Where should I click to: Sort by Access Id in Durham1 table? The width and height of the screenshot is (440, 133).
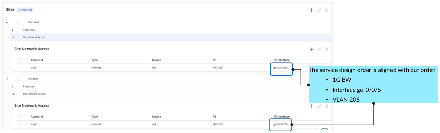(x=37, y=60)
